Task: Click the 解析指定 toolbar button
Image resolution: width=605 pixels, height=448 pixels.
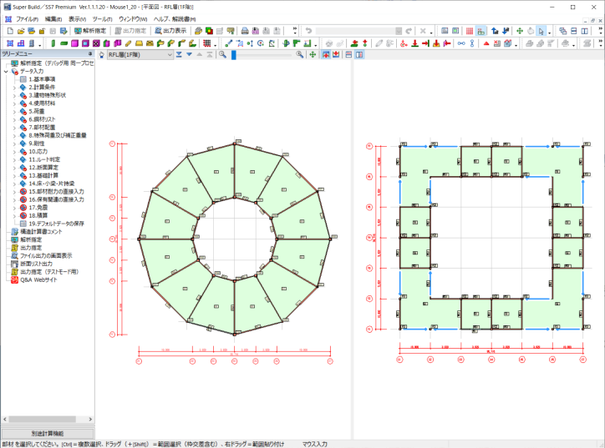Action: point(90,31)
